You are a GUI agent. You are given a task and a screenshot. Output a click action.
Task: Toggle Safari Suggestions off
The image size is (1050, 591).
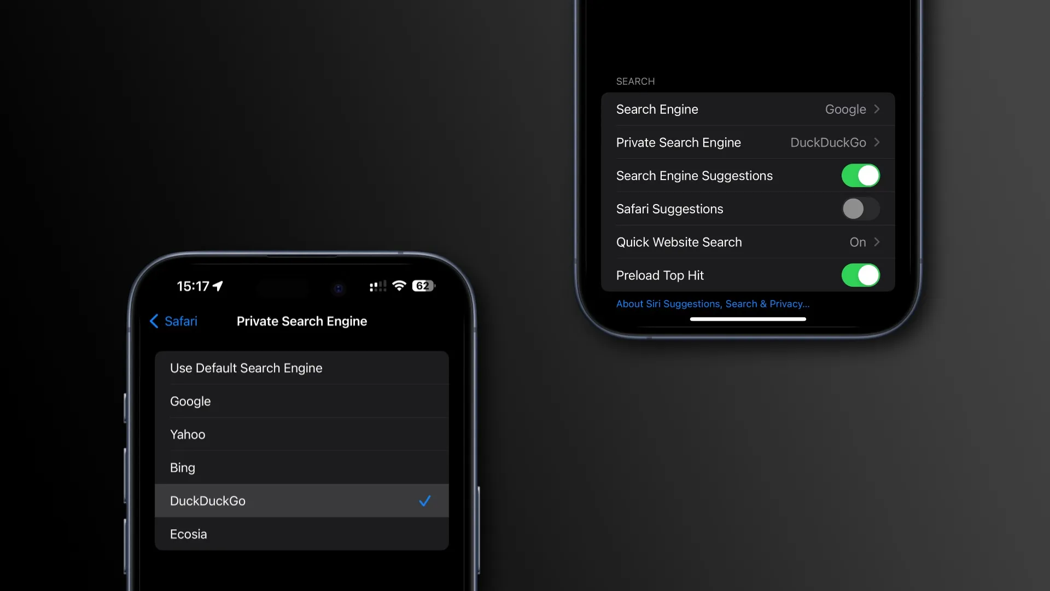(x=860, y=208)
